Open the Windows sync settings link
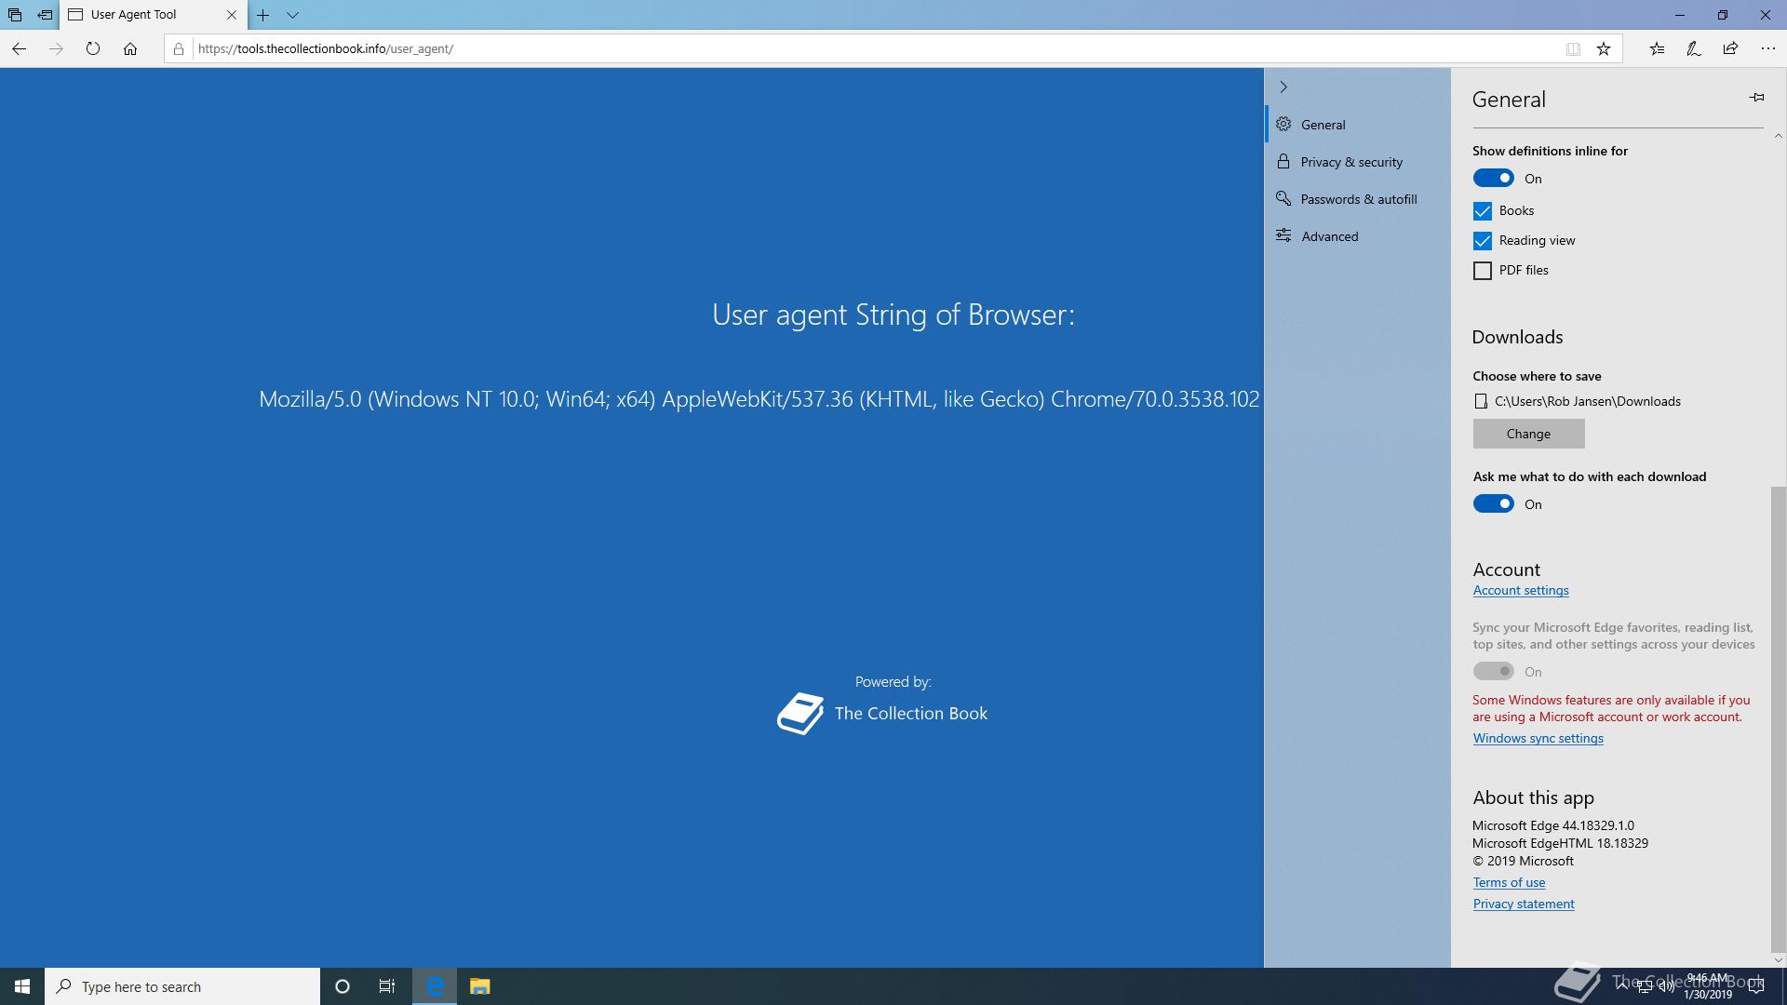1787x1005 pixels. pos(1538,738)
